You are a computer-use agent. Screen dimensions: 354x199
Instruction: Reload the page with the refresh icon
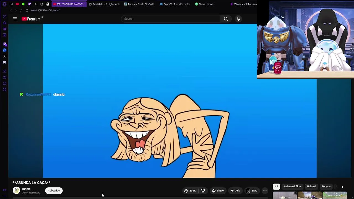21,10
